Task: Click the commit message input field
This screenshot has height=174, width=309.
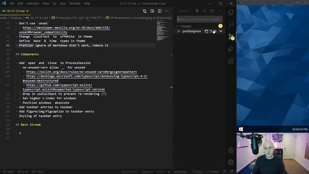Action: coord(199,19)
